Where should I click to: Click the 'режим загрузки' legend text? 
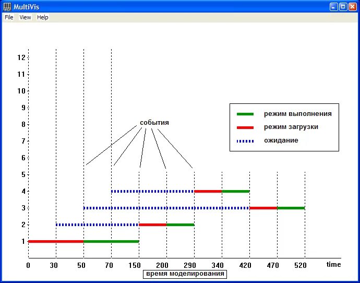(291, 127)
